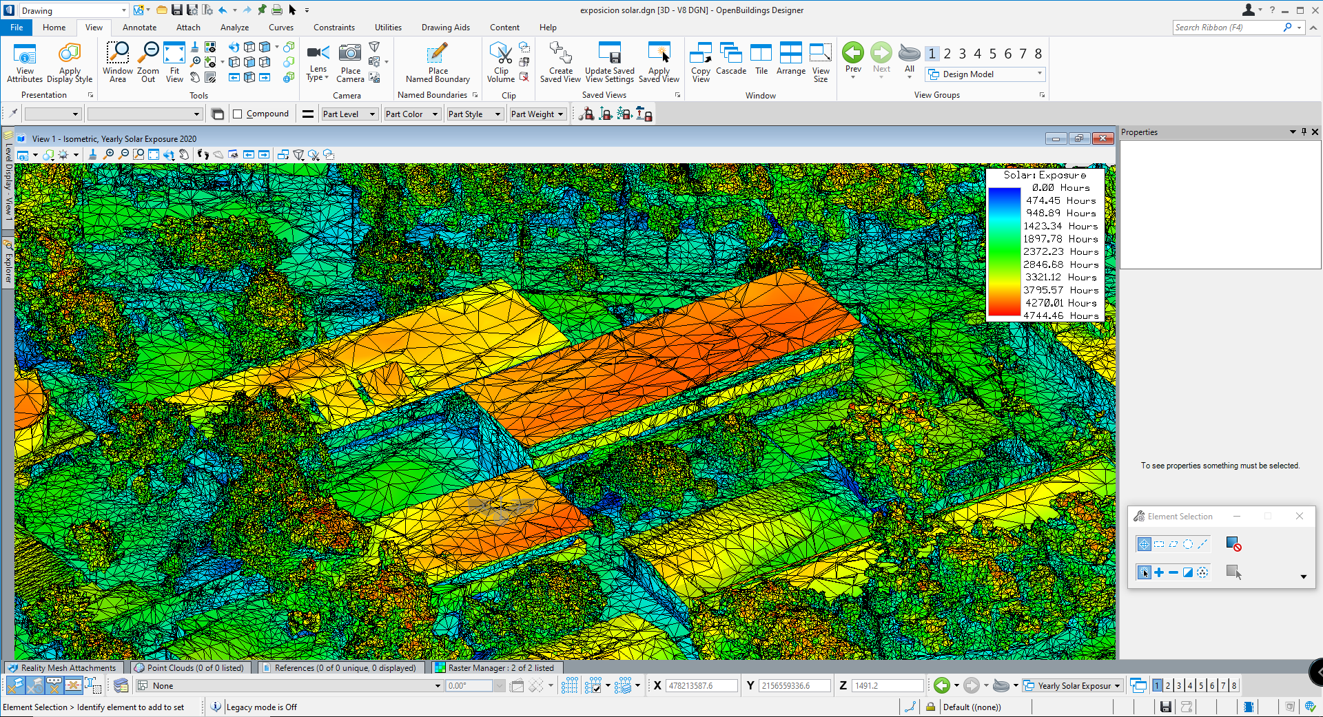Create a new Saved View
The width and height of the screenshot is (1323, 717).
pyautogui.click(x=560, y=61)
